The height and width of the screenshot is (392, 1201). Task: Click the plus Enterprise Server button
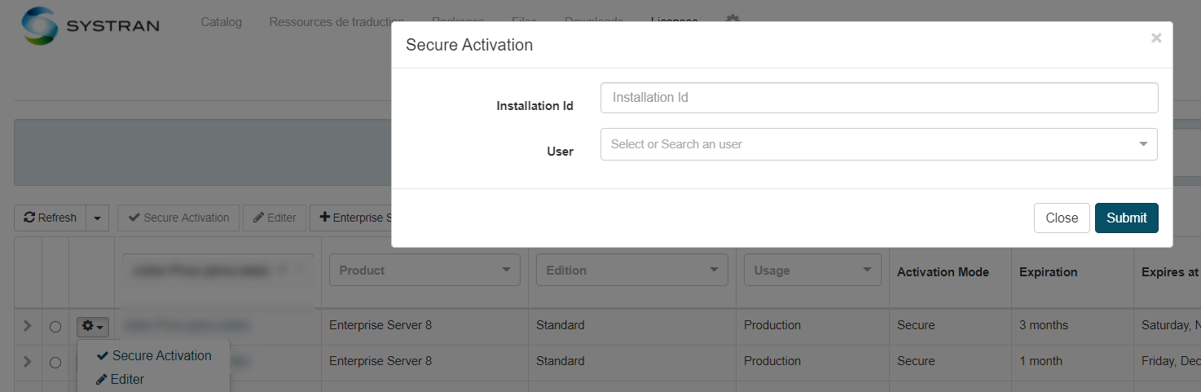[352, 218]
